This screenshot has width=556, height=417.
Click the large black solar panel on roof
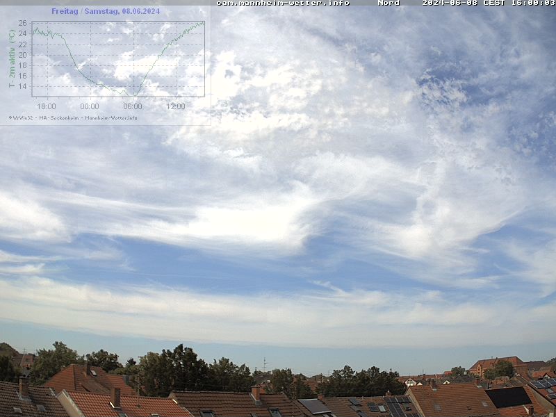point(508,397)
